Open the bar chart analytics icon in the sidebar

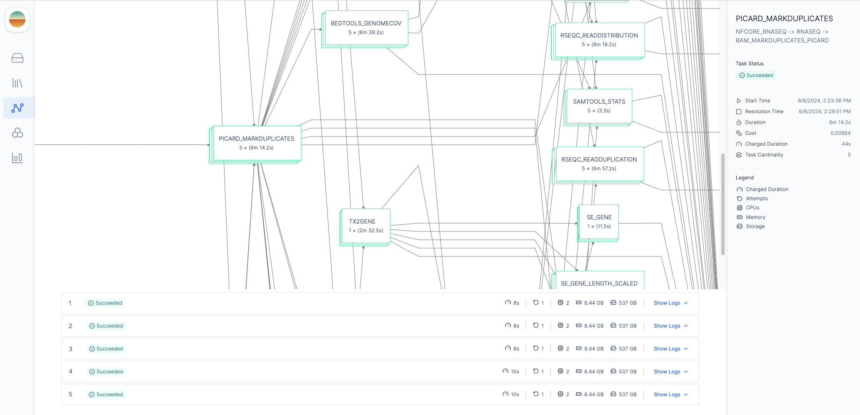point(17,158)
